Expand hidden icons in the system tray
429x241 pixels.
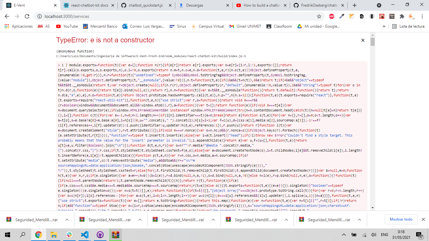[344, 234]
